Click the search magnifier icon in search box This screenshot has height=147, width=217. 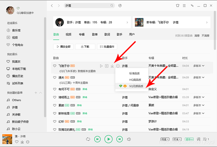(112, 5)
